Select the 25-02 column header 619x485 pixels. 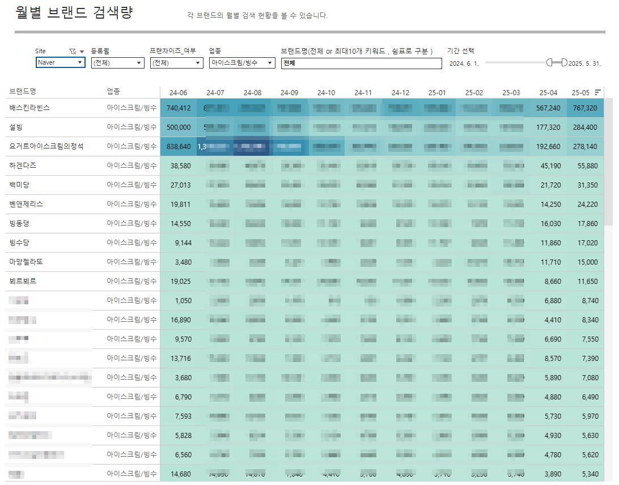[474, 93]
